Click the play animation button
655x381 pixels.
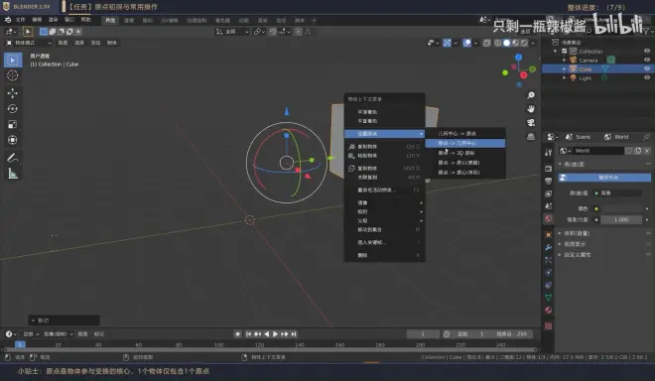point(275,333)
